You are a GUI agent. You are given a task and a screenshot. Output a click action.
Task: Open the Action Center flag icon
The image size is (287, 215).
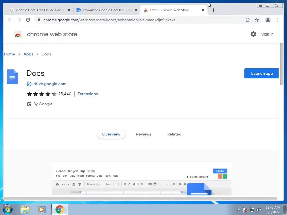[245, 210]
